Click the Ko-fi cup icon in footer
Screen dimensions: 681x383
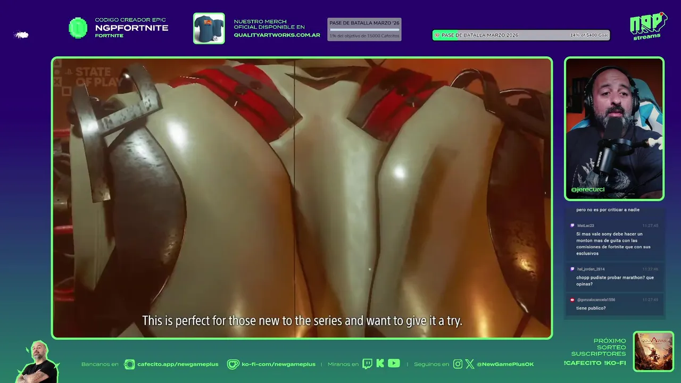233,364
